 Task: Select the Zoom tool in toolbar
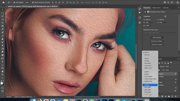(3, 75)
